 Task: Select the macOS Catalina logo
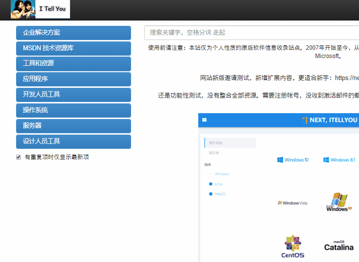point(339,245)
